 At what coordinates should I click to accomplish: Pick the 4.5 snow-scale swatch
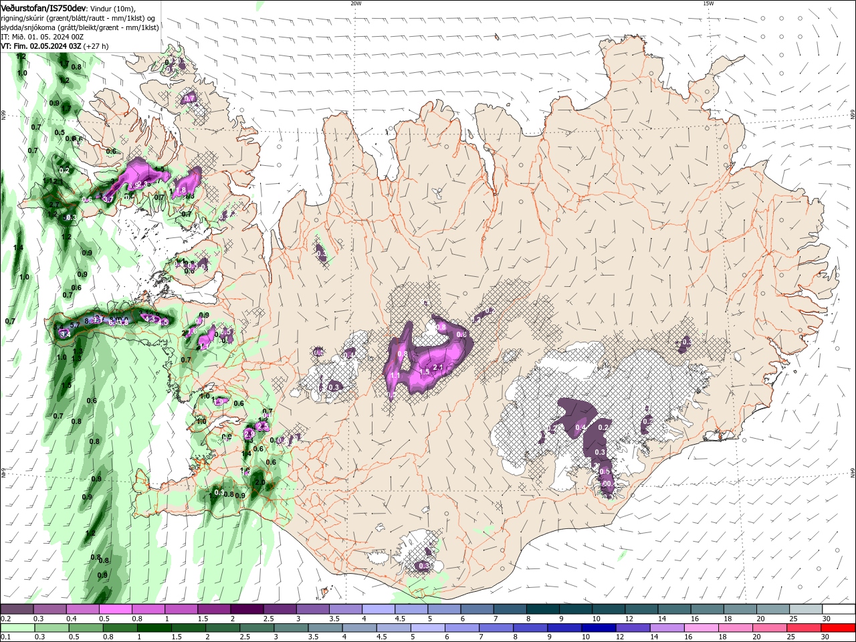pyautogui.click(x=411, y=609)
